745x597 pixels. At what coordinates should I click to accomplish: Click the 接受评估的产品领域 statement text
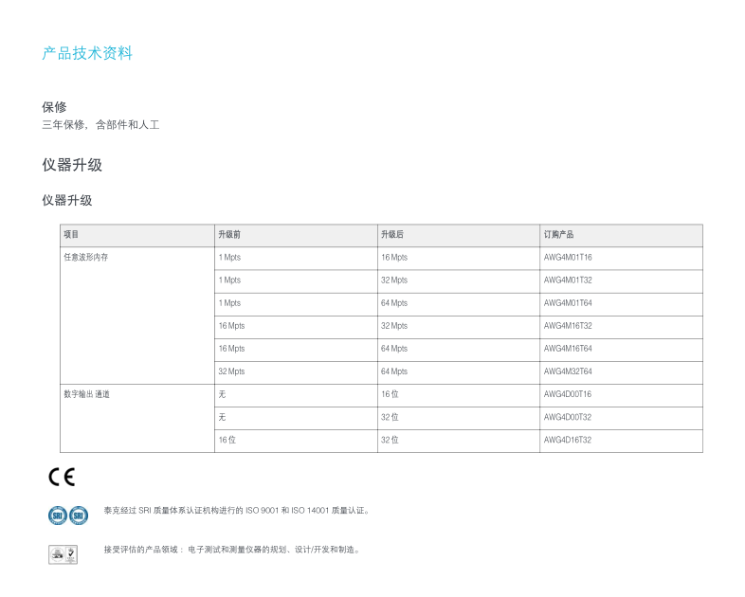click(232, 550)
